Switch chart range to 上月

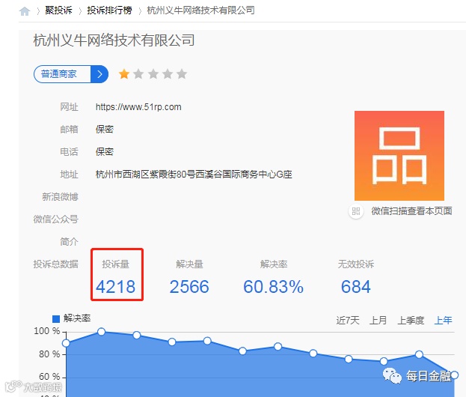[378, 321]
